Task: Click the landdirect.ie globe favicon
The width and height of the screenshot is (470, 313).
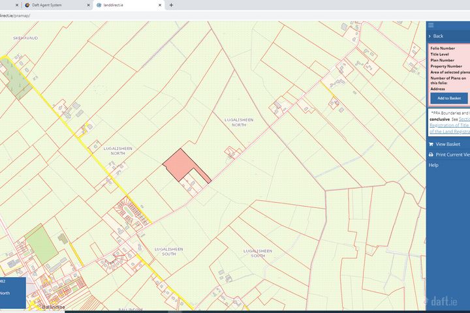Action: click(99, 5)
